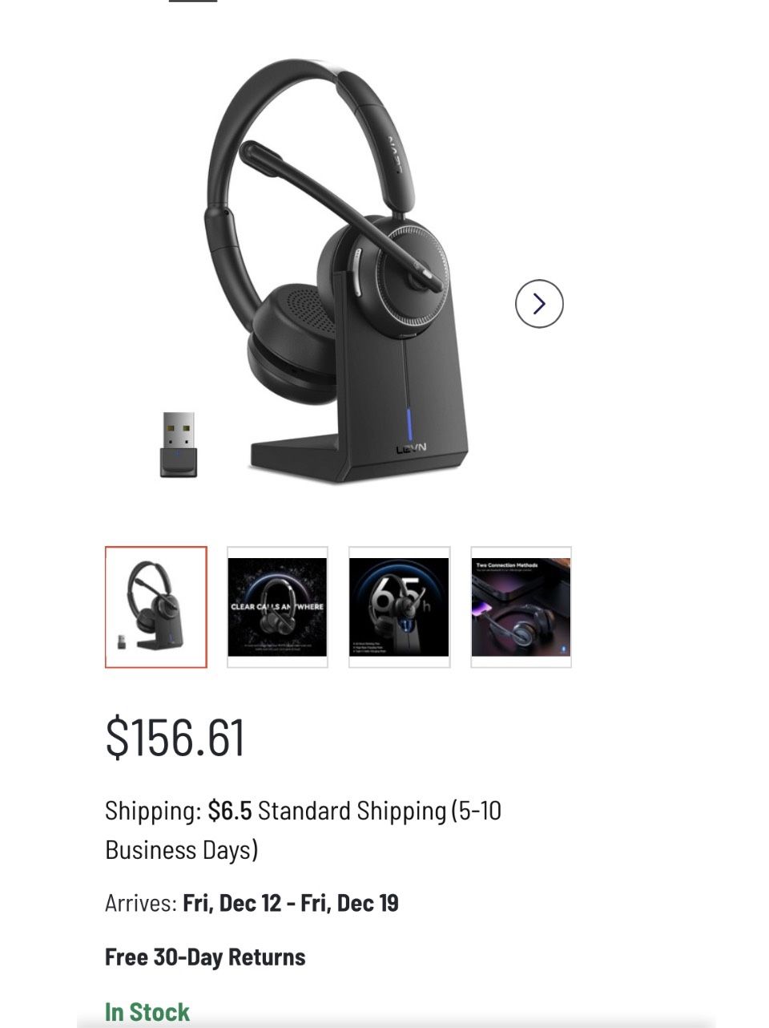Show the Two Connection Methods thumbnail
This screenshot has height=1028, width=769.
(521, 607)
